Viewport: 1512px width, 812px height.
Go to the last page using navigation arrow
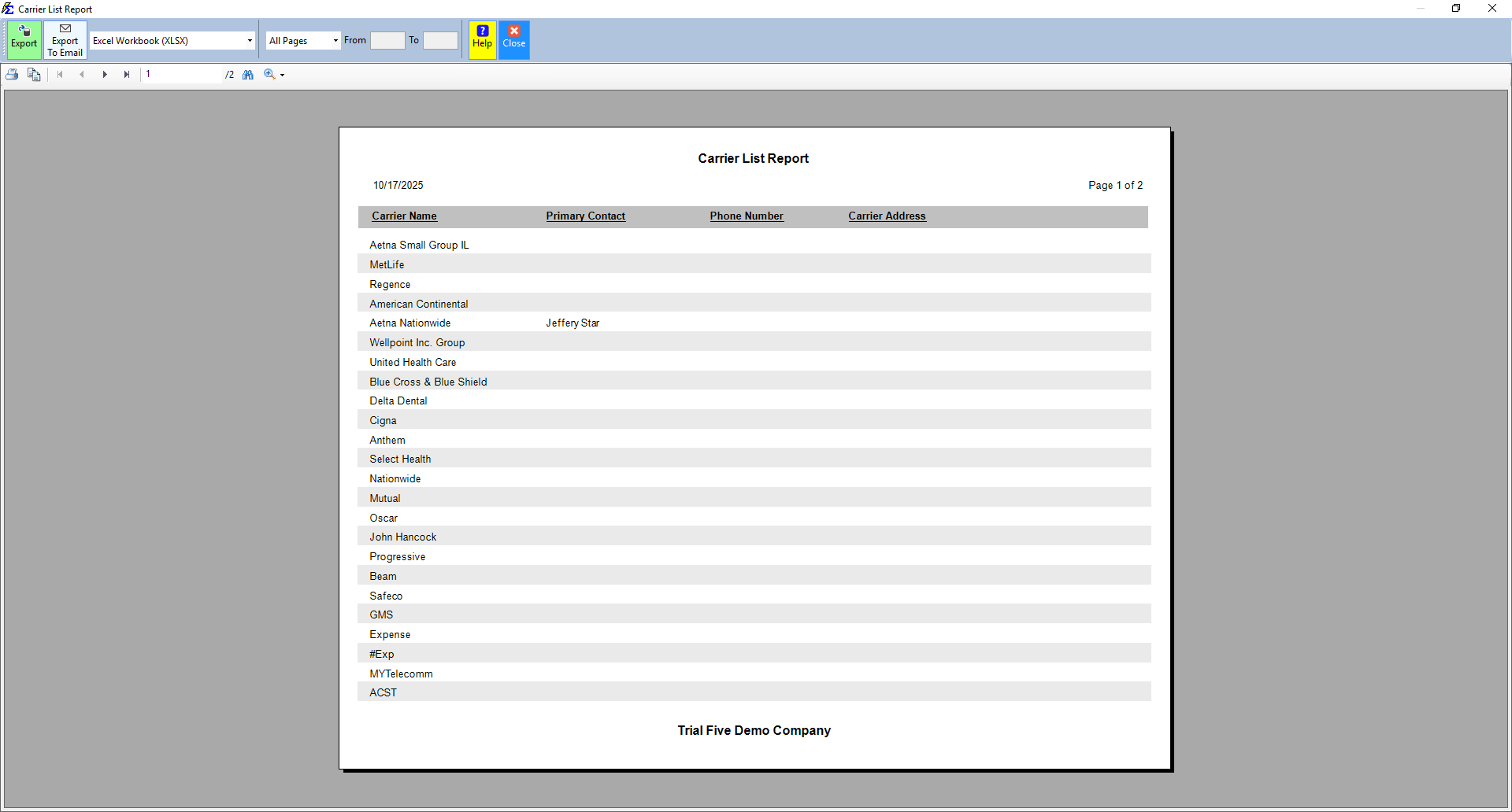point(127,74)
